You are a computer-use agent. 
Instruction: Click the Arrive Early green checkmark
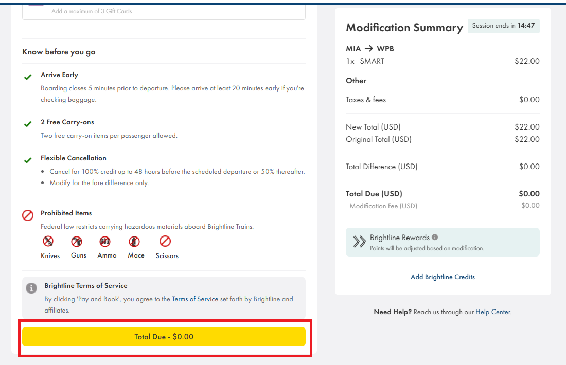click(x=27, y=77)
